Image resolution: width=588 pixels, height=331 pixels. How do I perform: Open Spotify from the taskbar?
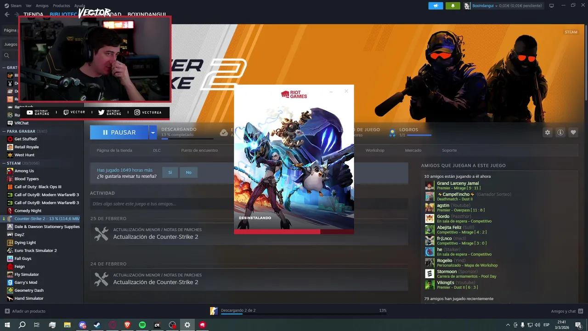pos(142,325)
